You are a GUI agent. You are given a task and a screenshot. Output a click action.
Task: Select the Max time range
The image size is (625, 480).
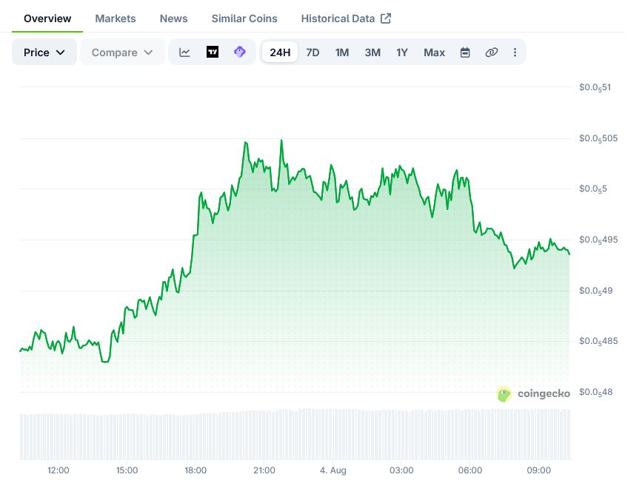(x=434, y=52)
